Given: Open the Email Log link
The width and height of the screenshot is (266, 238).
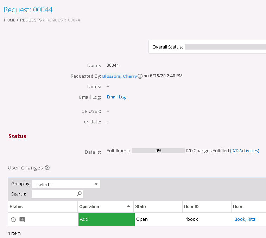Looking at the screenshot, I should (x=116, y=97).
